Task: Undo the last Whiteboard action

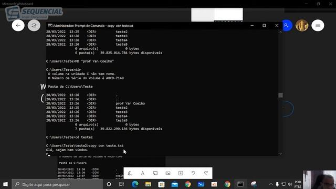Action: 193,173
